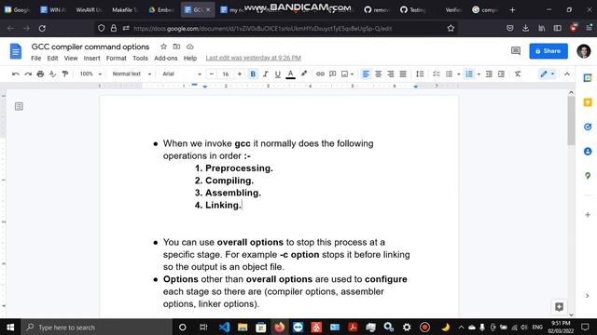The image size is (597, 335).
Task: Open the Tools menu
Action: pyautogui.click(x=140, y=58)
